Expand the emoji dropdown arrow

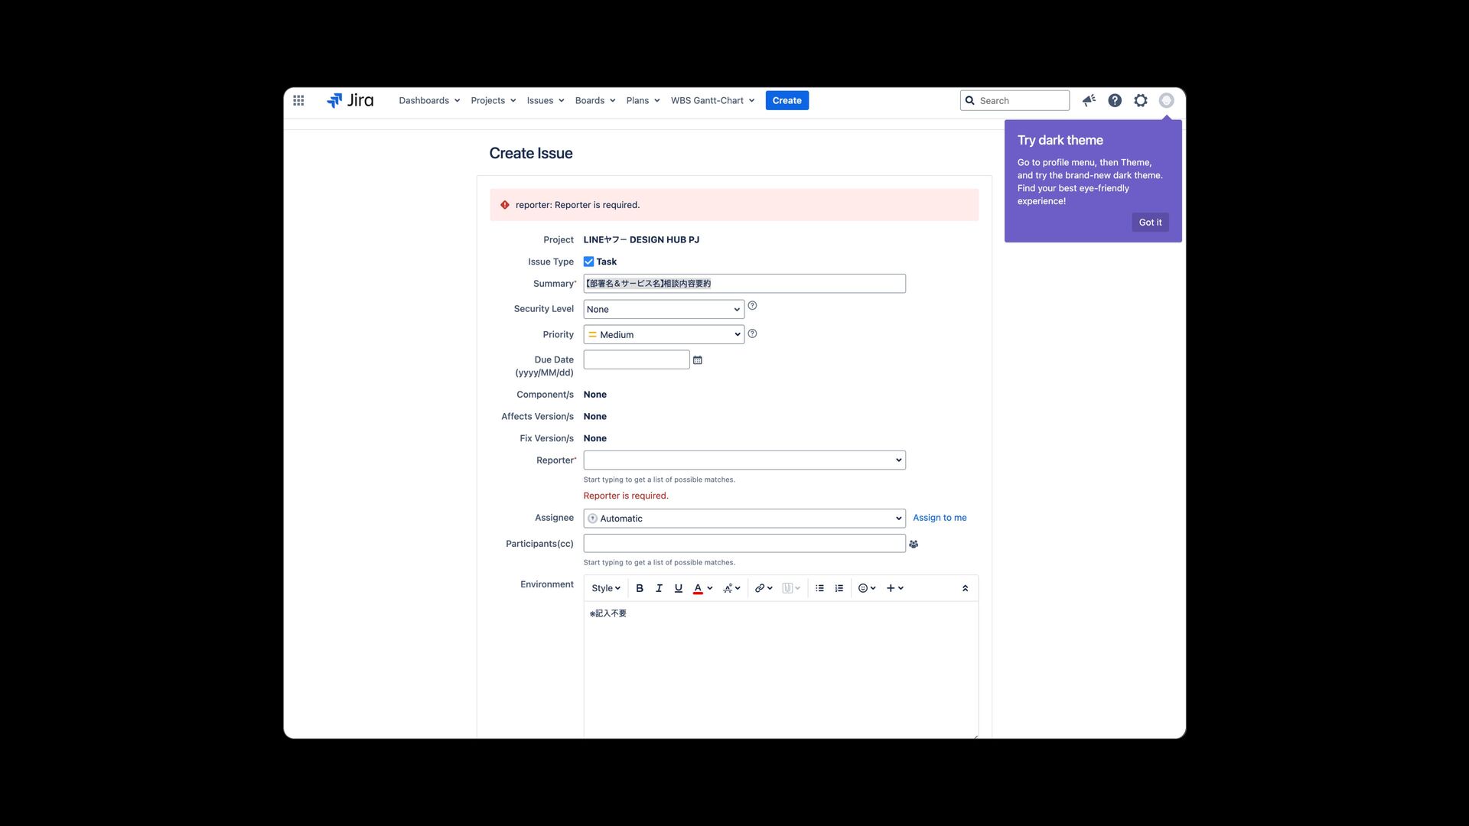coord(873,588)
